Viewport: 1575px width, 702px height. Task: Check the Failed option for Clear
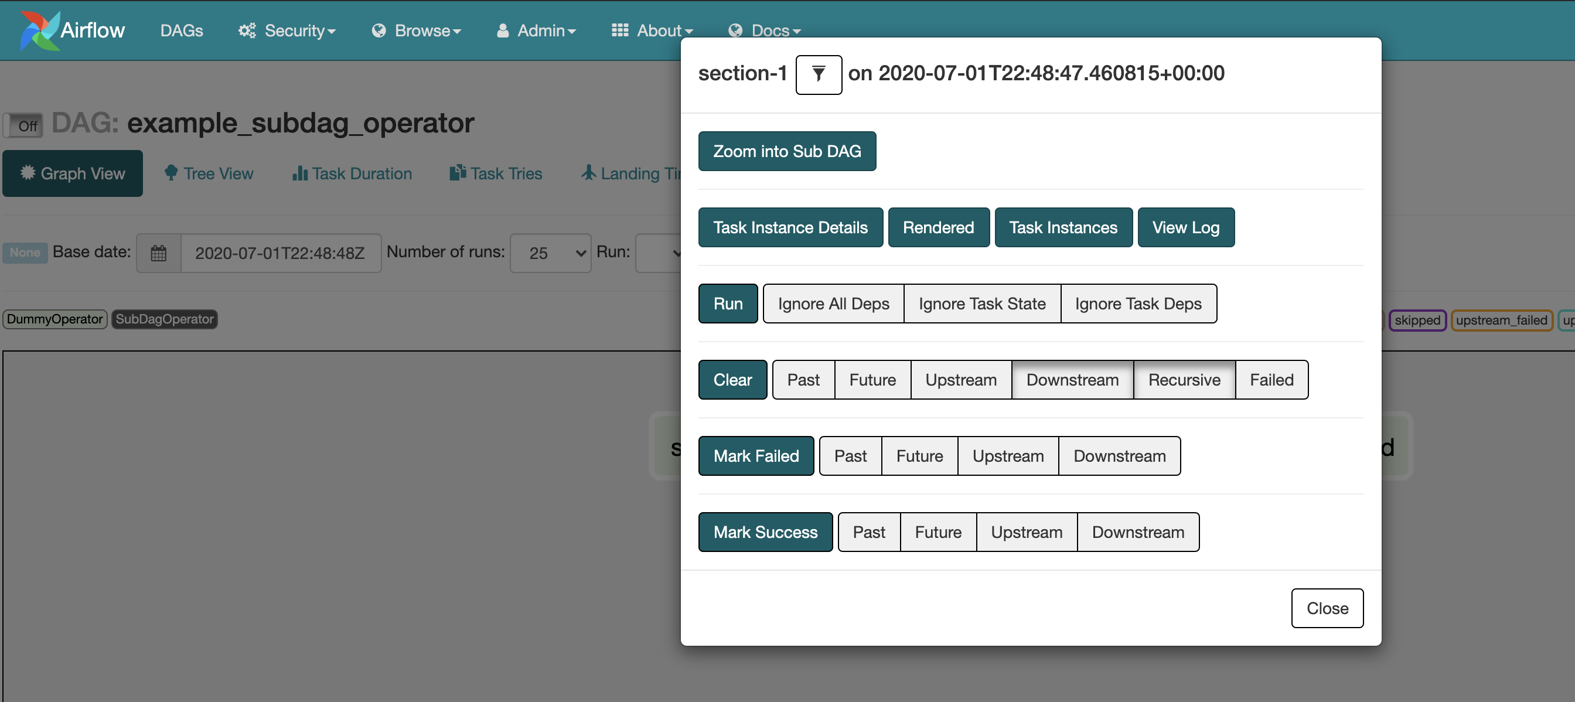1270,379
